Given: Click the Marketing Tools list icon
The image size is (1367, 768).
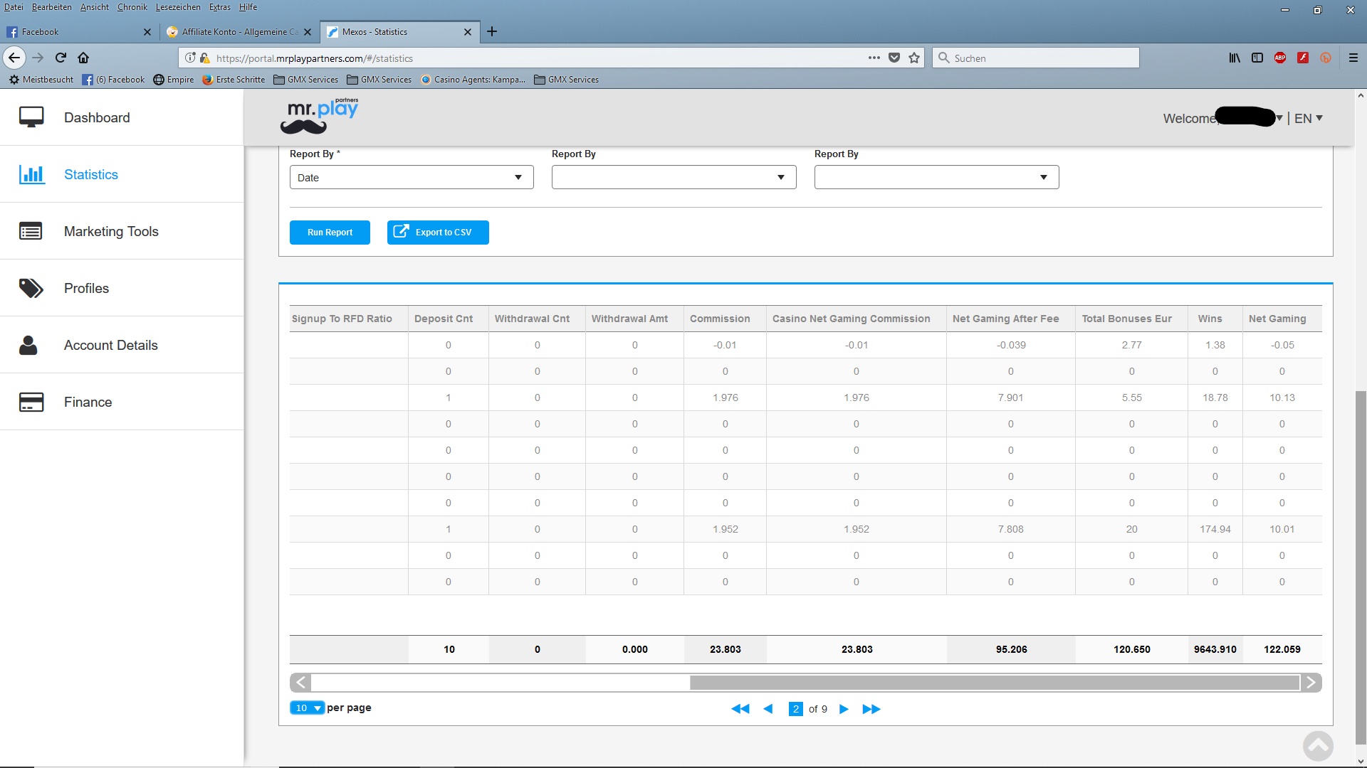Looking at the screenshot, I should pyautogui.click(x=31, y=231).
